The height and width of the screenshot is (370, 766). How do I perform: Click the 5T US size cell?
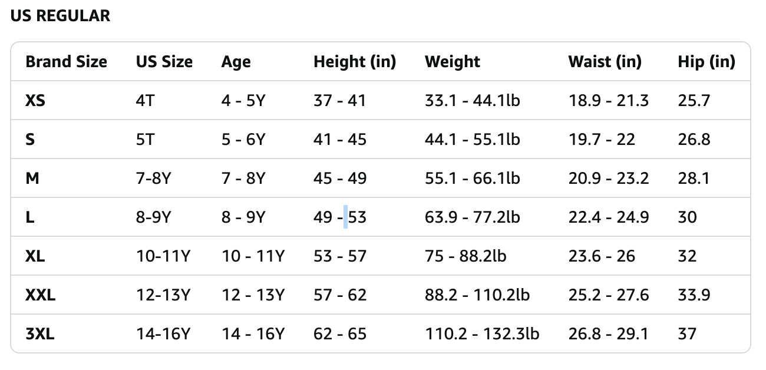tap(145, 140)
